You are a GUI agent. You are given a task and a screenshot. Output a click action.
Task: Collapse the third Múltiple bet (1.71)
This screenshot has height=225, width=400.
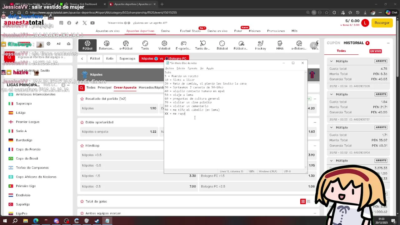point(331,127)
